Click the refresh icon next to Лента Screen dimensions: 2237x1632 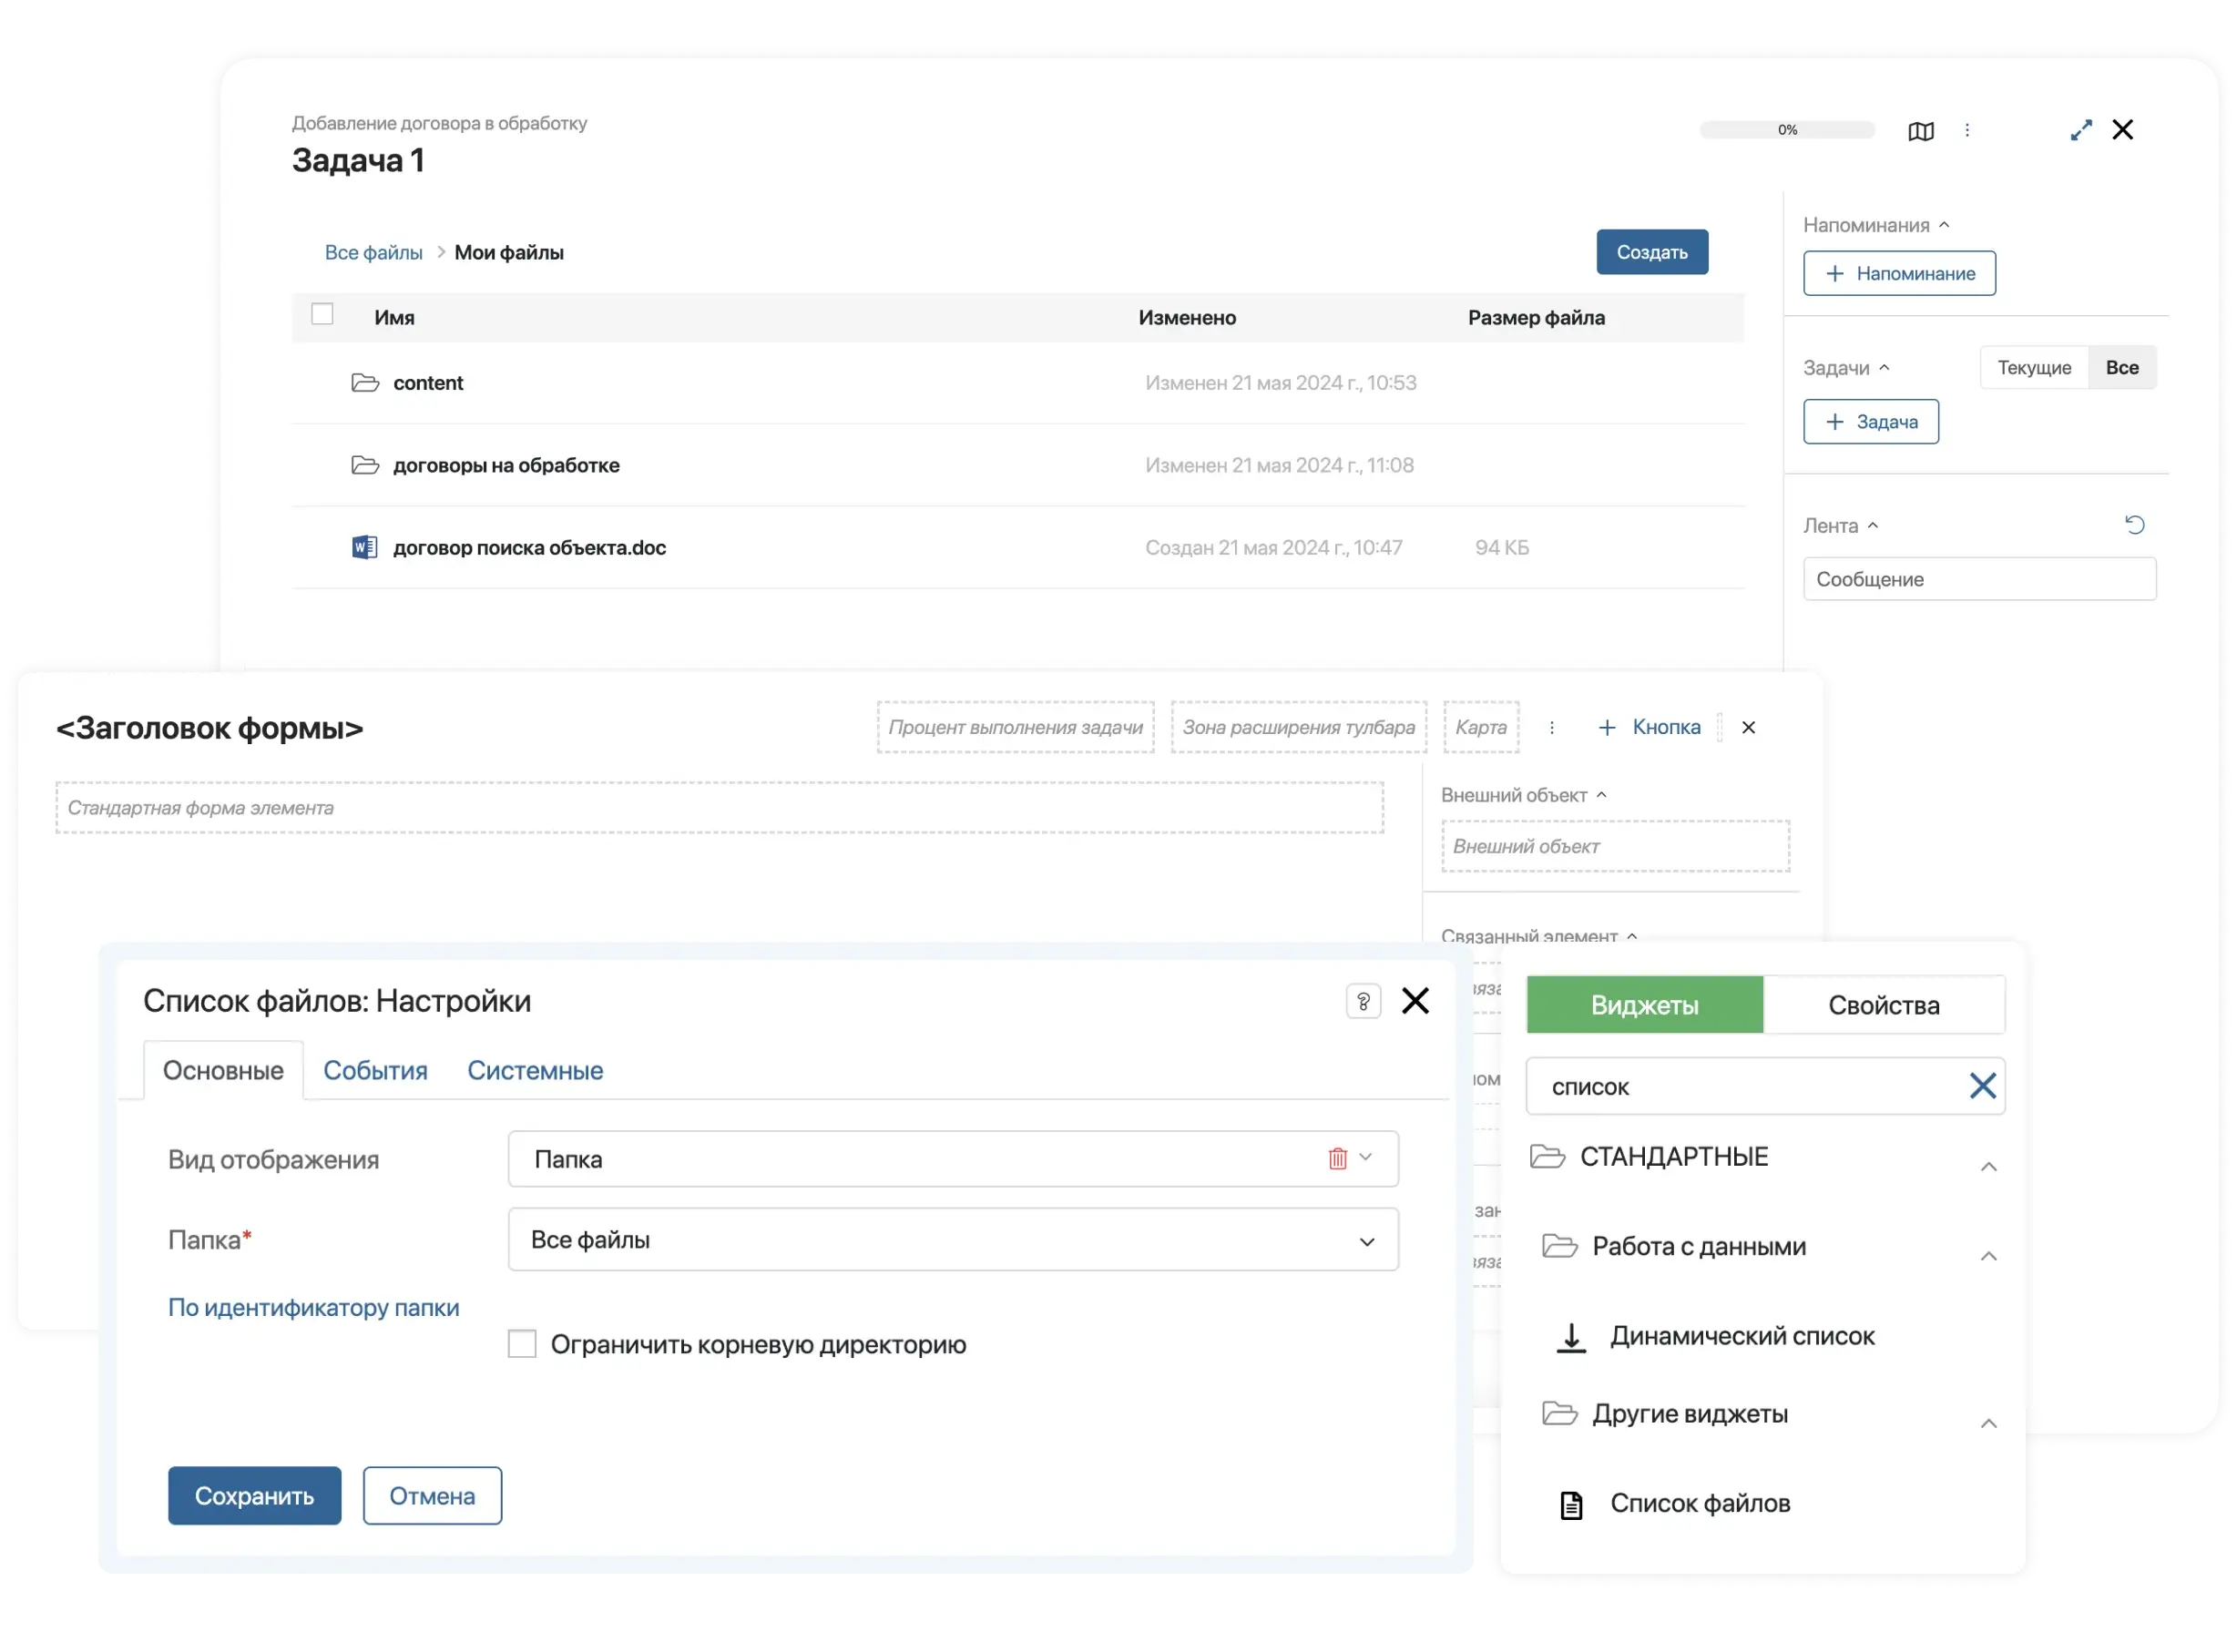coord(2134,525)
